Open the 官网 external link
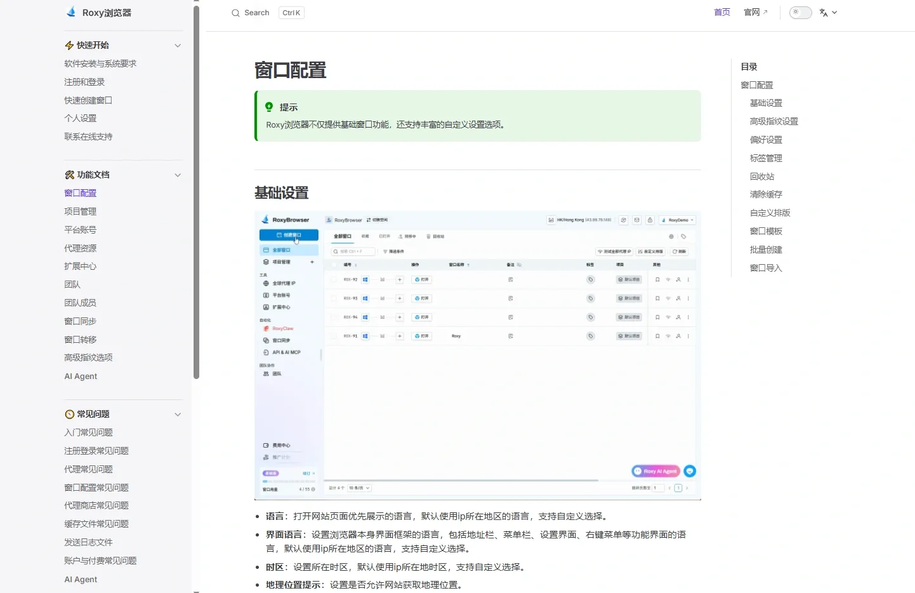The height and width of the screenshot is (593, 915). coord(756,13)
